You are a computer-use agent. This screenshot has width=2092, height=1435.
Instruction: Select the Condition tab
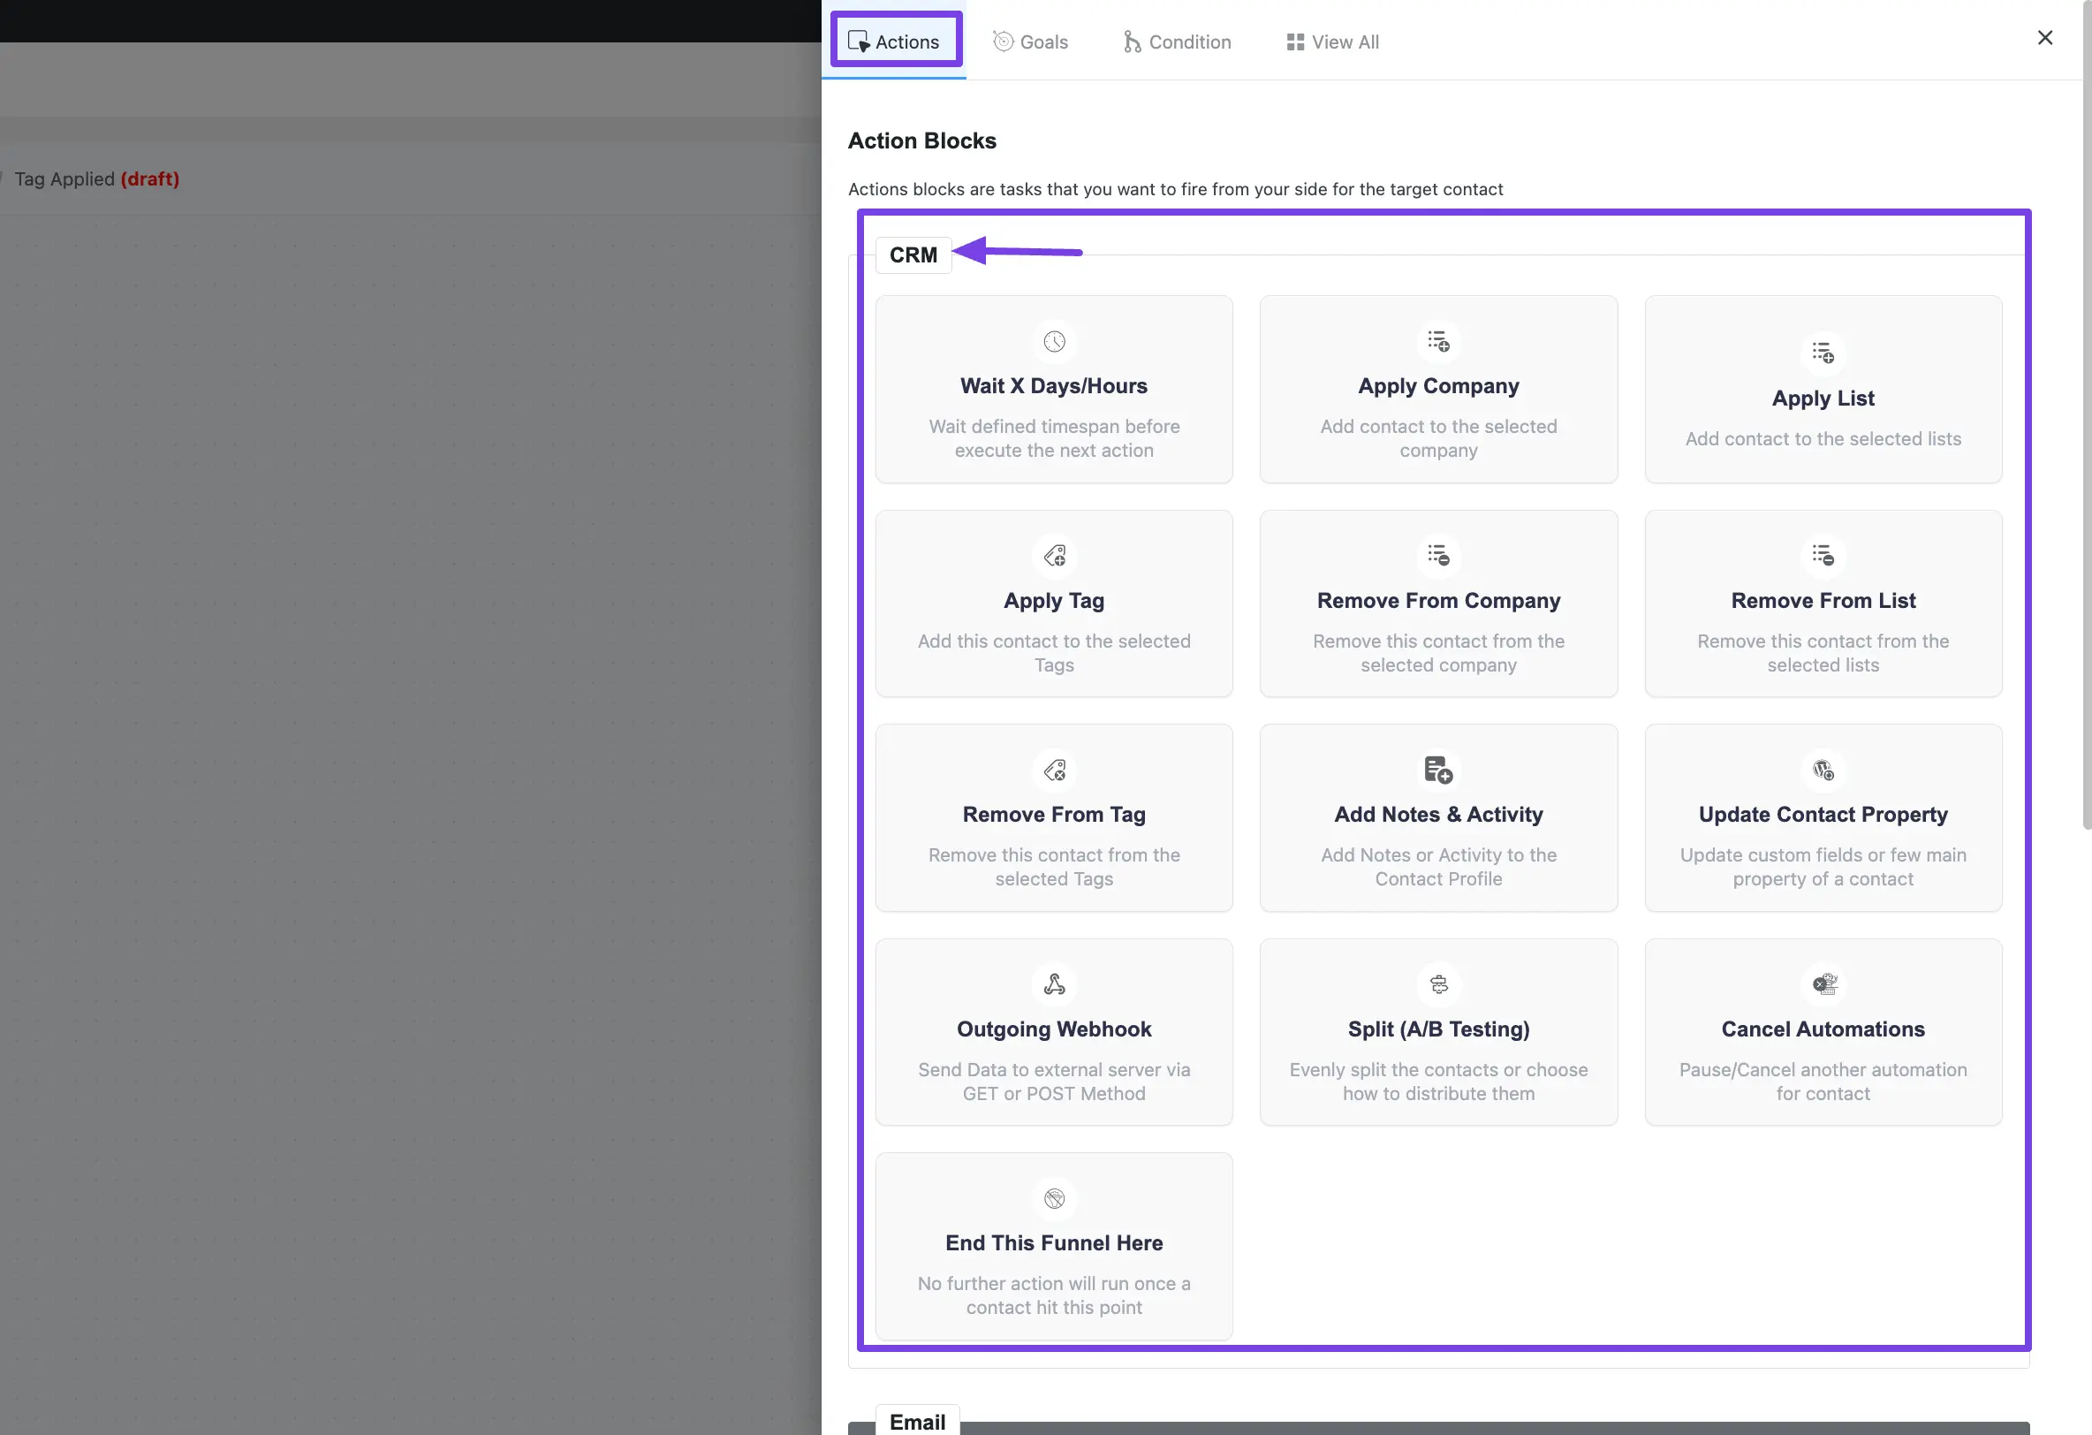(1177, 40)
